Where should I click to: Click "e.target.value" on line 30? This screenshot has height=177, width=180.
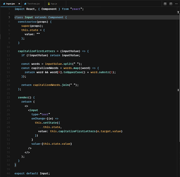tap(109, 131)
